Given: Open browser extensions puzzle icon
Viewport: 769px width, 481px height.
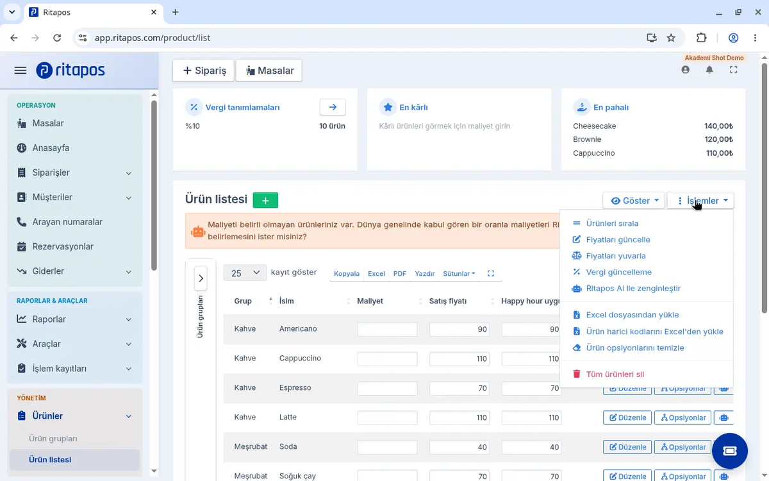Looking at the screenshot, I should point(701,38).
